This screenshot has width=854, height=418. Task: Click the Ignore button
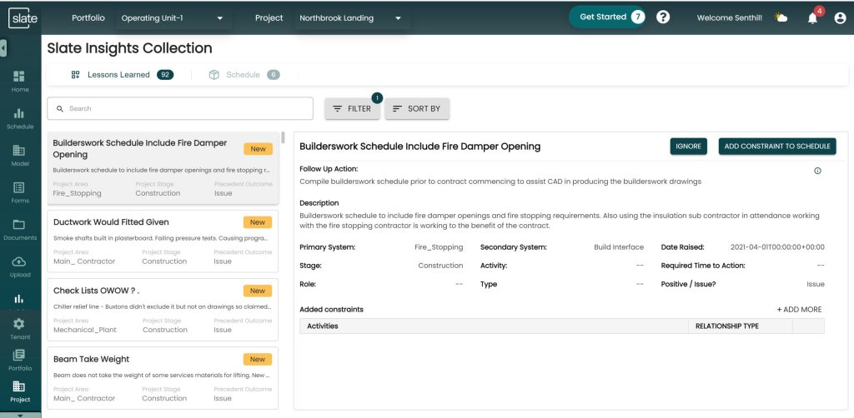[688, 147]
